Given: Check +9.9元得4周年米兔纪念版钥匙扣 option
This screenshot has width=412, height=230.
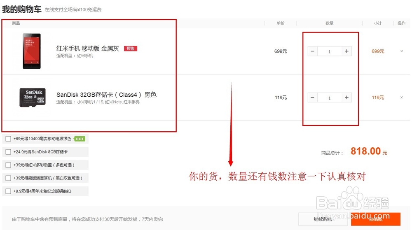Looking at the screenshot, I should coord(8,191).
